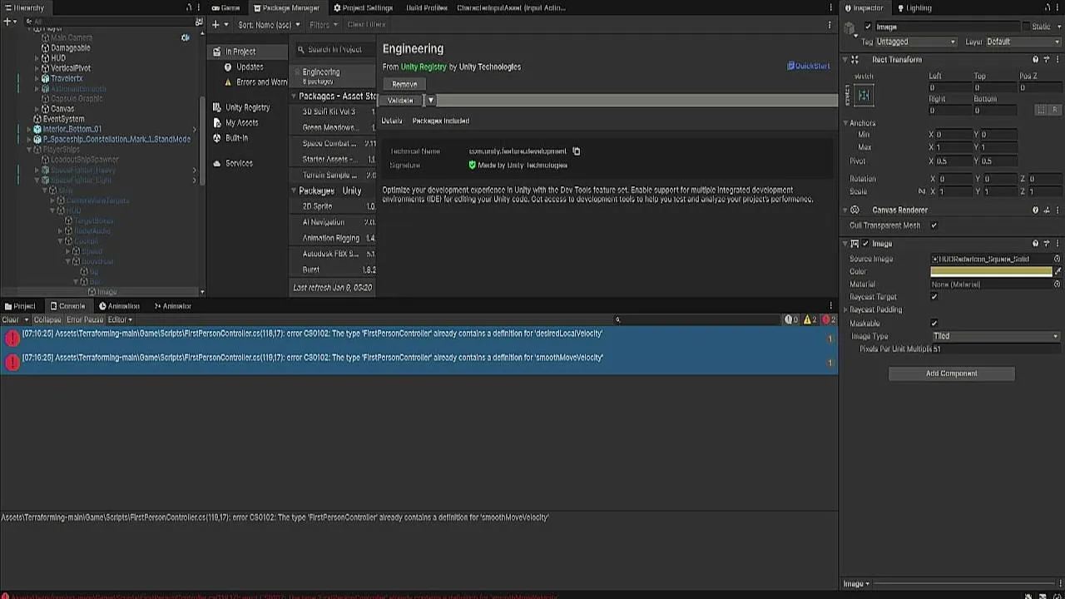Open Rect Transform component help icon
Image resolution: width=1065 pixels, height=599 pixels.
pyautogui.click(x=1035, y=60)
